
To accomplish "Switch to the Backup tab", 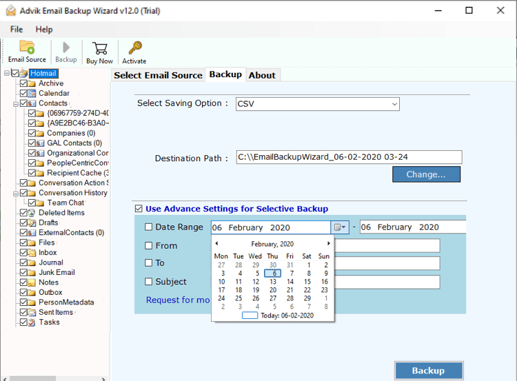I will coord(225,74).
